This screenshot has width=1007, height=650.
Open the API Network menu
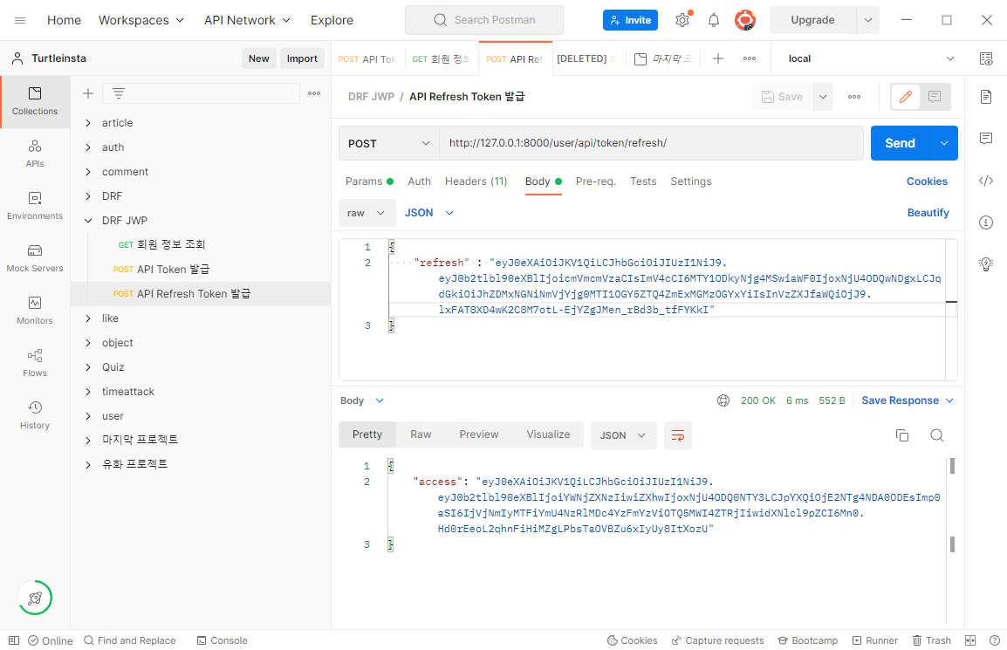coord(247,20)
